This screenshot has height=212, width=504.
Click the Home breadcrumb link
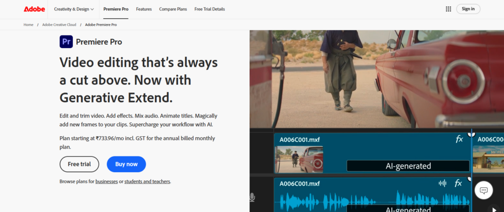click(29, 25)
